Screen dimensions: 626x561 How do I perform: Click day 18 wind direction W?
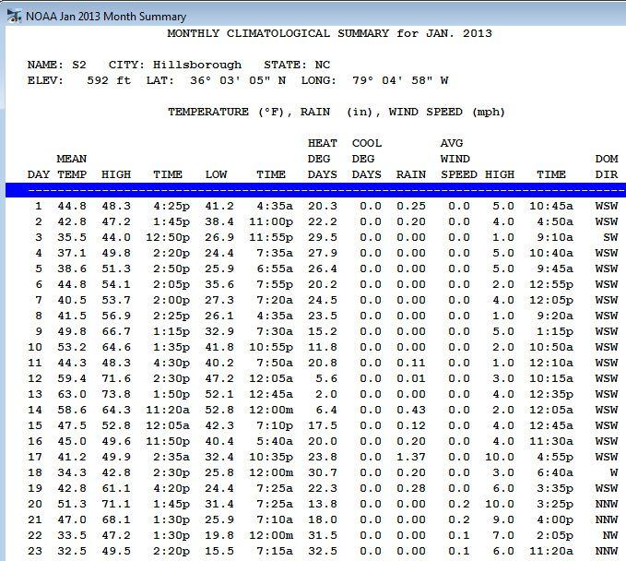coord(614,472)
